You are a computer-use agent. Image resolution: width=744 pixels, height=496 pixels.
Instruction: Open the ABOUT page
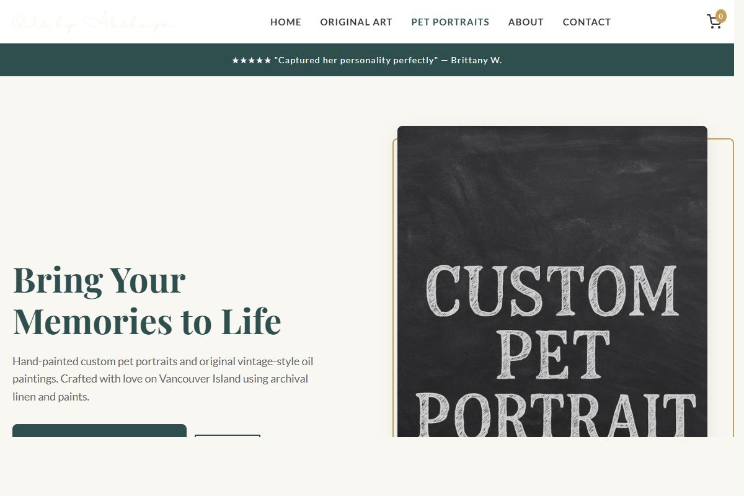tap(525, 22)
